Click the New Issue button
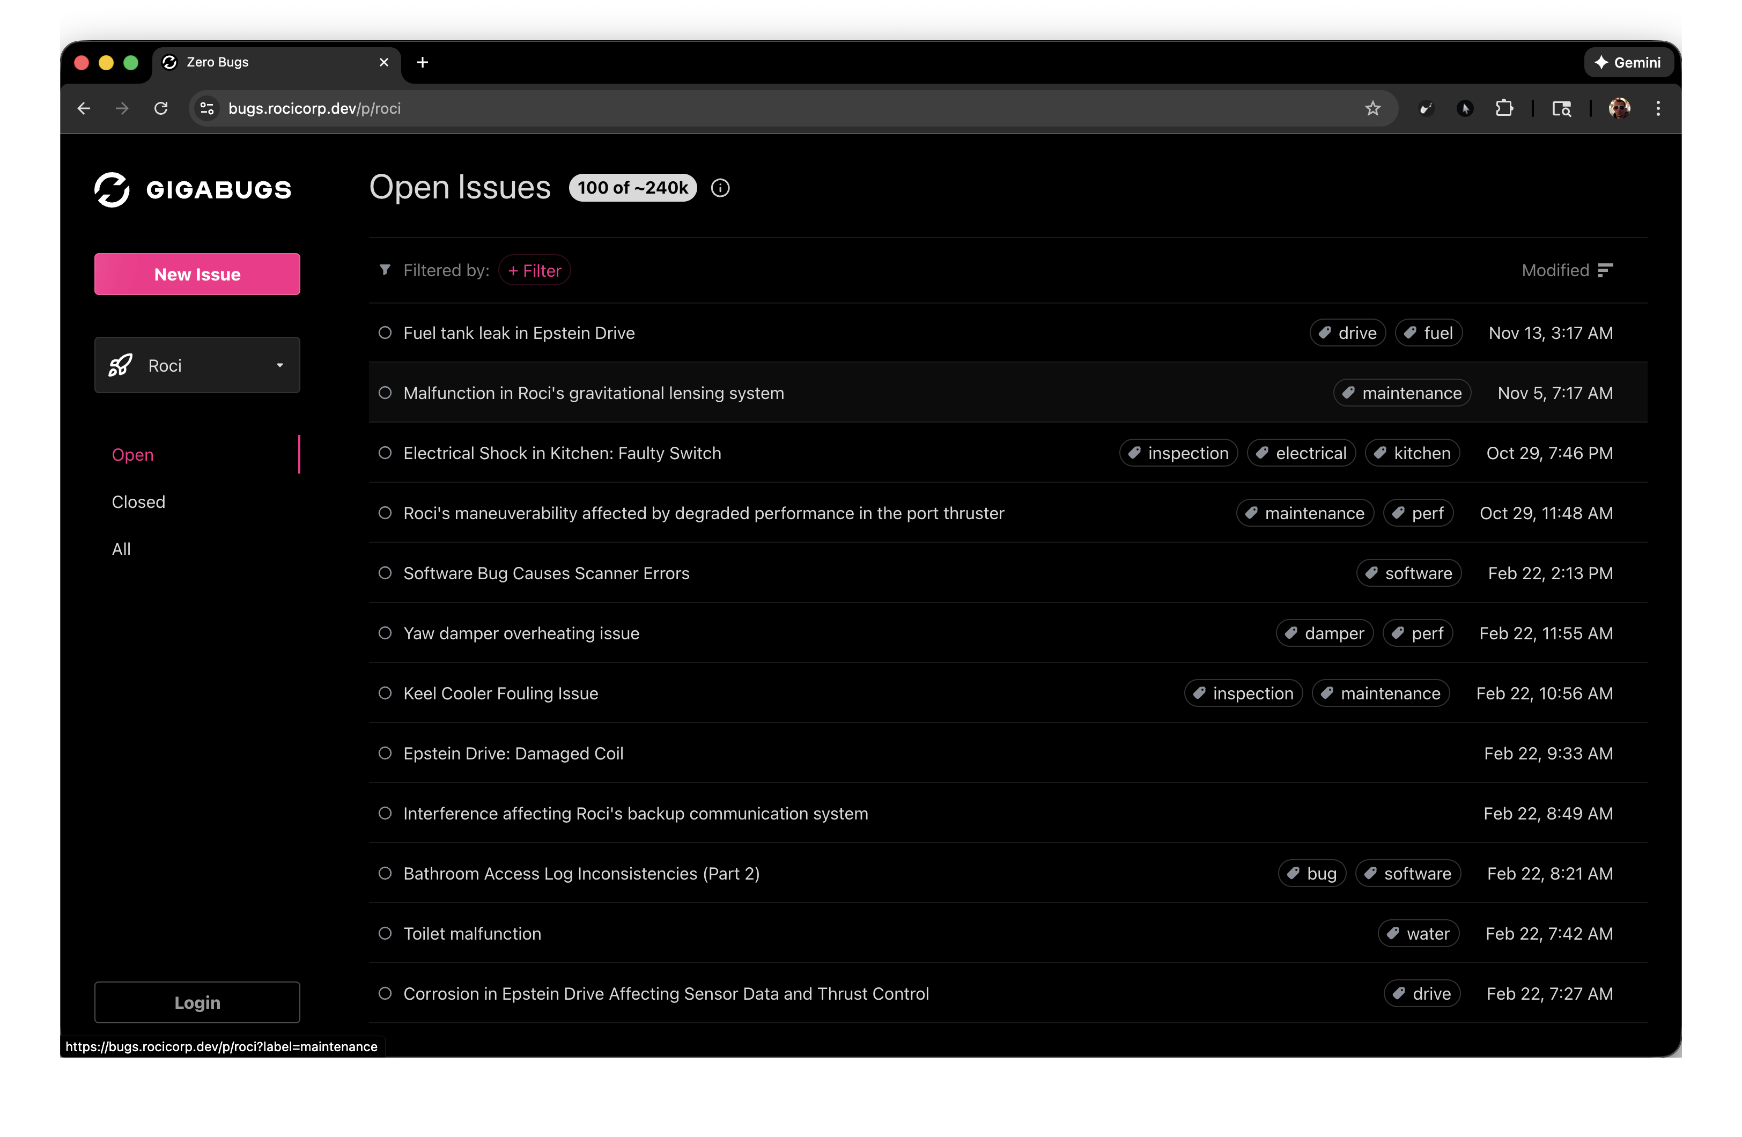Image resolution: width=1742 pixels, height=1137 pixels. (197, 274)
